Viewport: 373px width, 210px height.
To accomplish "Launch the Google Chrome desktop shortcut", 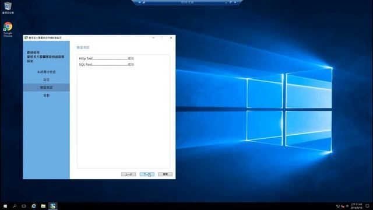I will click(x=8, y=30).
